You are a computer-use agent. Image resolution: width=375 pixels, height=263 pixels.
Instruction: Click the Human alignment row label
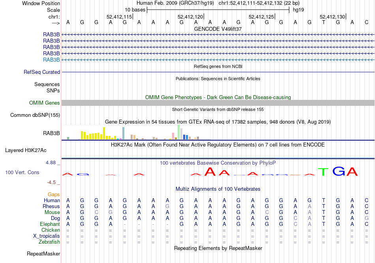pos(52,201)
